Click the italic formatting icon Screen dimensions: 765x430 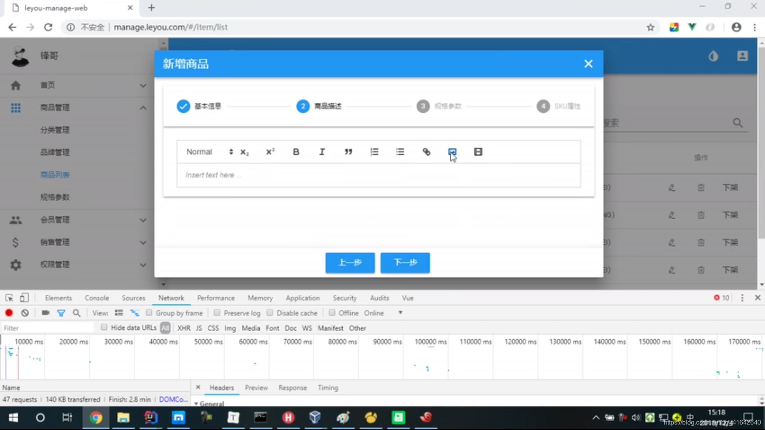pyautogui.click(x=322, y=152)
